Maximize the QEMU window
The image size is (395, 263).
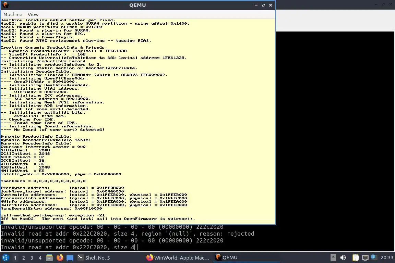click(263, 5)
